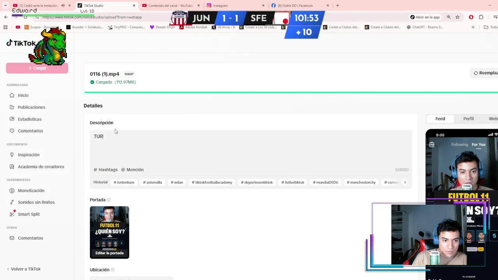
Task: Open Comentarios under Administrar
Action: click(x=30, y=131)
